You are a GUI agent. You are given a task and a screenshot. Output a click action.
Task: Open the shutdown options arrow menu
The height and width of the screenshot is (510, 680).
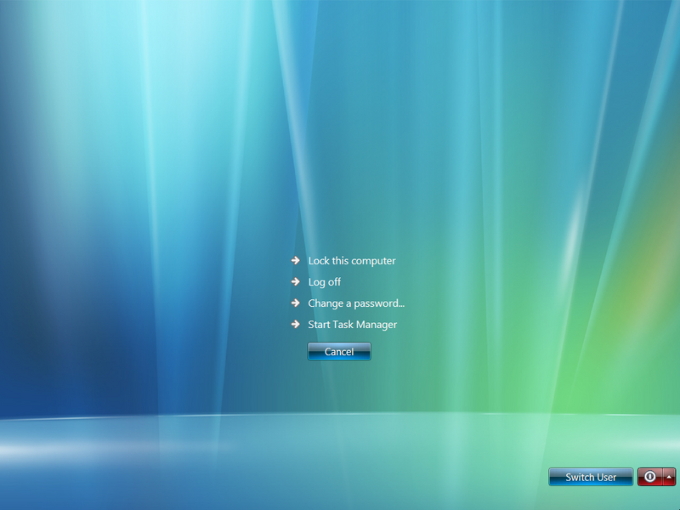coord(669,477)
